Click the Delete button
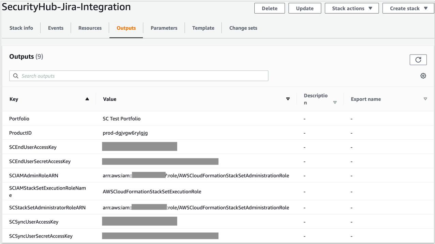The height and width of the screenshot is (244, 435). coord(269,8)
